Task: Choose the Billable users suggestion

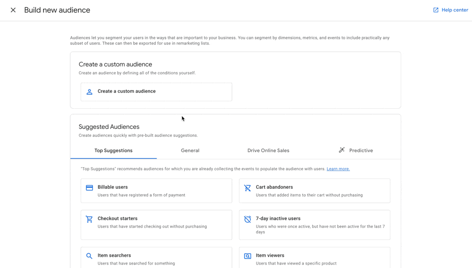Action: 156,191
